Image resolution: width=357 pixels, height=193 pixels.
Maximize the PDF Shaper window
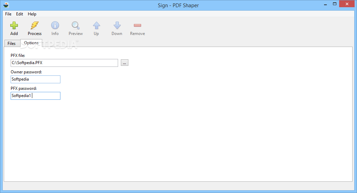[334, 4]
